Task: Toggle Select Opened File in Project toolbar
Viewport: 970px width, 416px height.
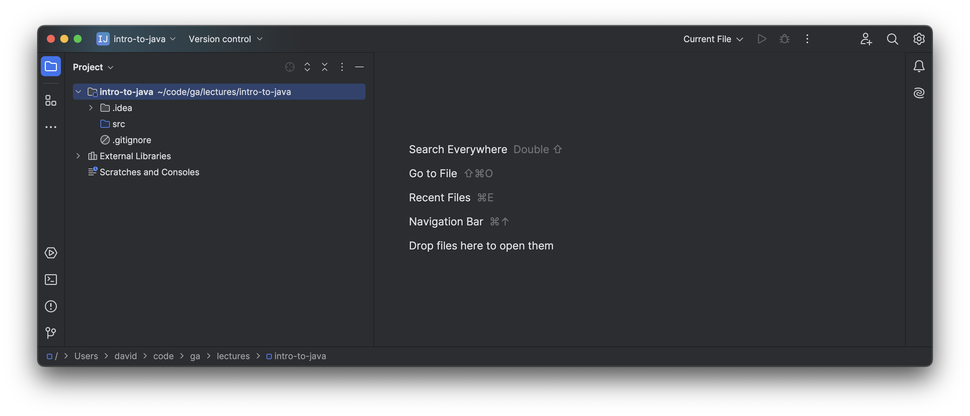Action: tap(289, 67)
